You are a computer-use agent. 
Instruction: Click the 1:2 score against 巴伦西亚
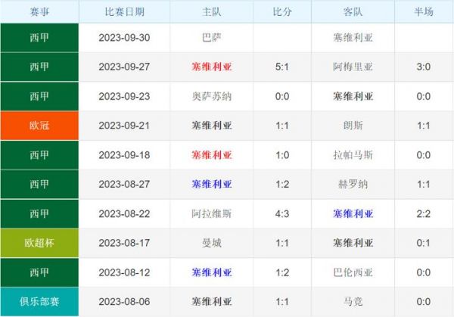pyautogui.click(x=282, y=272)
